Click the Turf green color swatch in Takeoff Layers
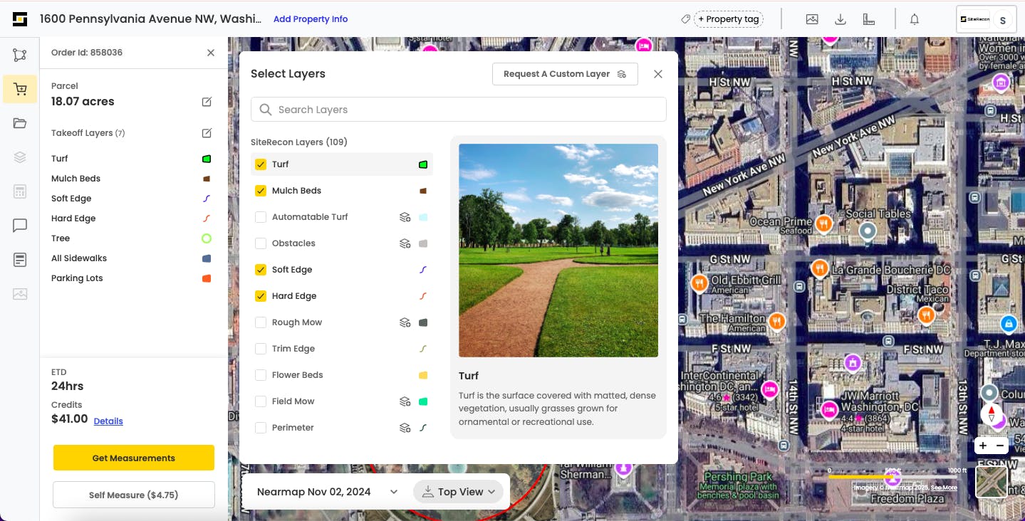Screen dimensions: 1025x521 tap(207, 159)
